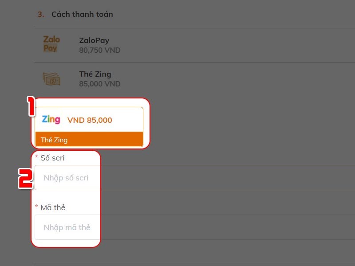Click the colorful Zing logo

pos(51,119)
